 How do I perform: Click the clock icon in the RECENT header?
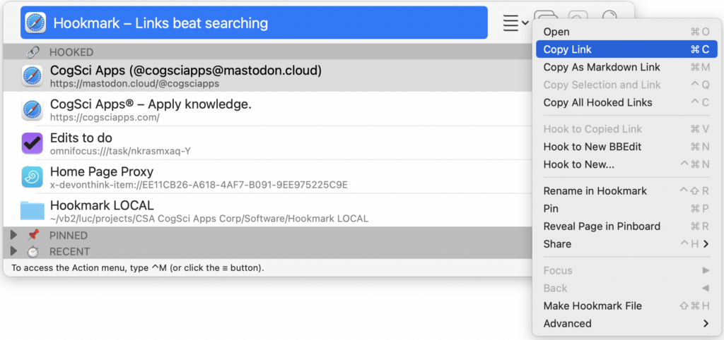click(33, 251)
